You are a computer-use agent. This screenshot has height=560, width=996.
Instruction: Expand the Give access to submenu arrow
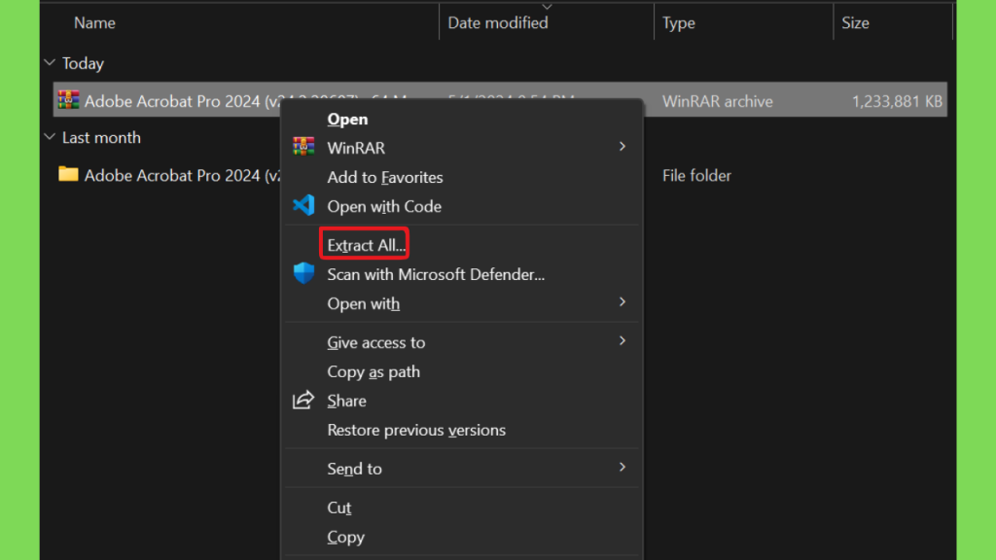[622, 341]
